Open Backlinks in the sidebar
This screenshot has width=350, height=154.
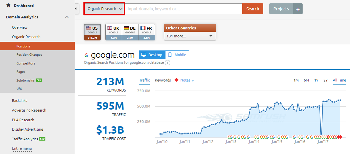[20, 101]
